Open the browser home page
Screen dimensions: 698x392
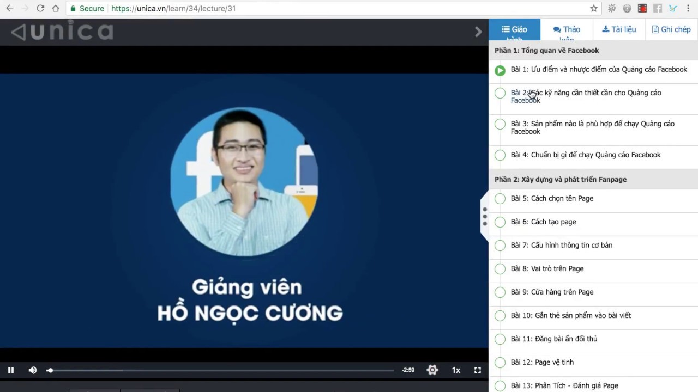coord(56,8)
